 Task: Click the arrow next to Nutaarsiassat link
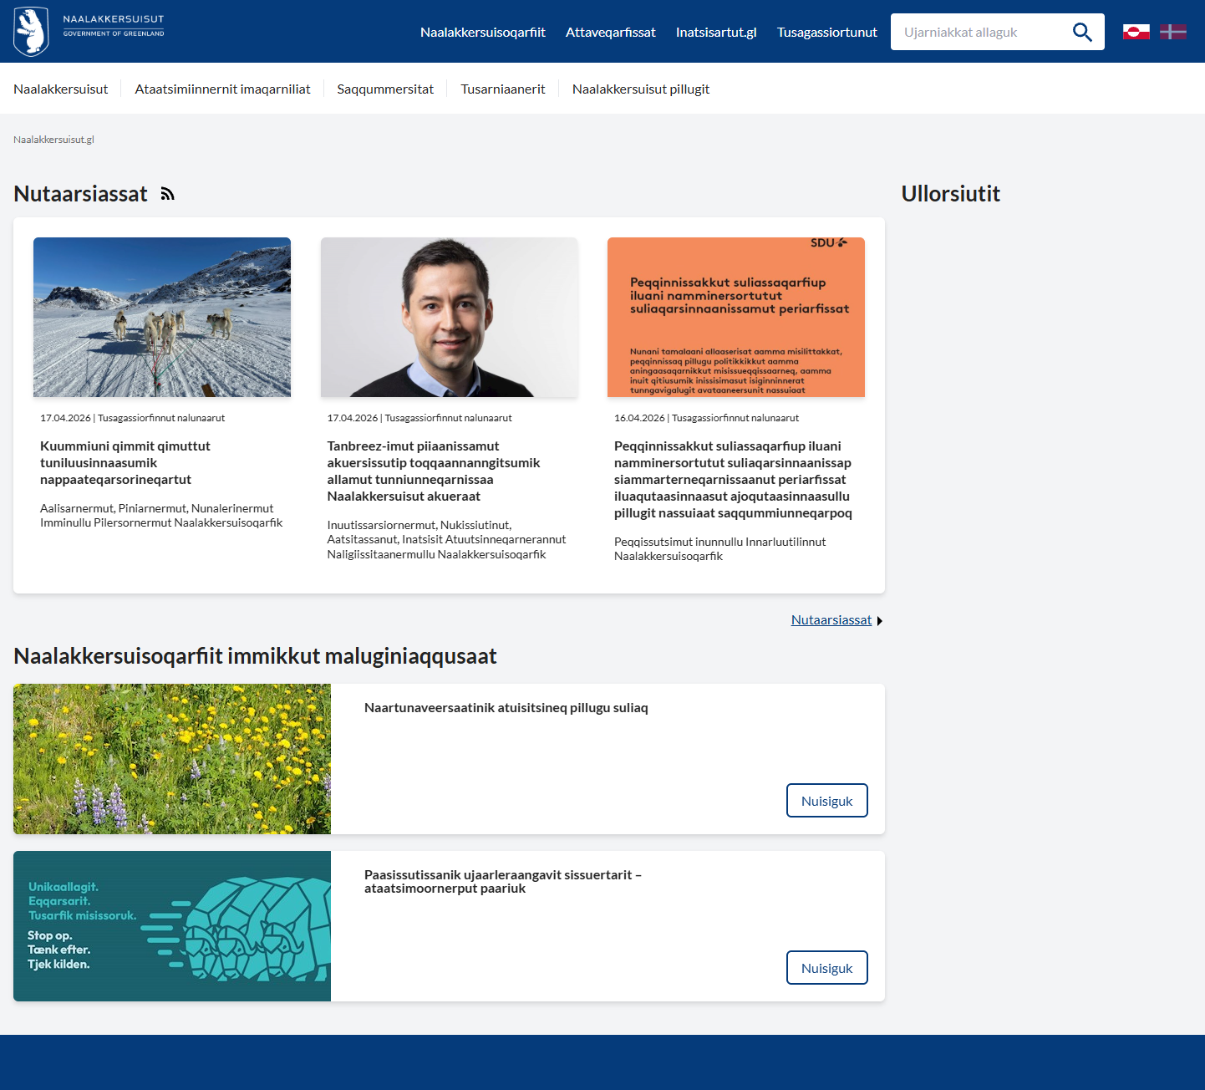coord(880,620)
